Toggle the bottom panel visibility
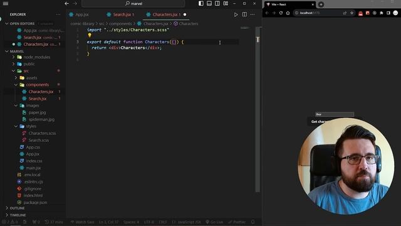401x226 pixels. 209,4
